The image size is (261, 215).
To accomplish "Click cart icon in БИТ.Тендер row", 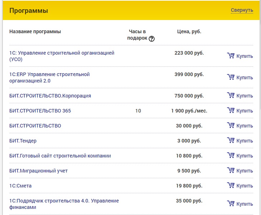I will coord(231,140).
